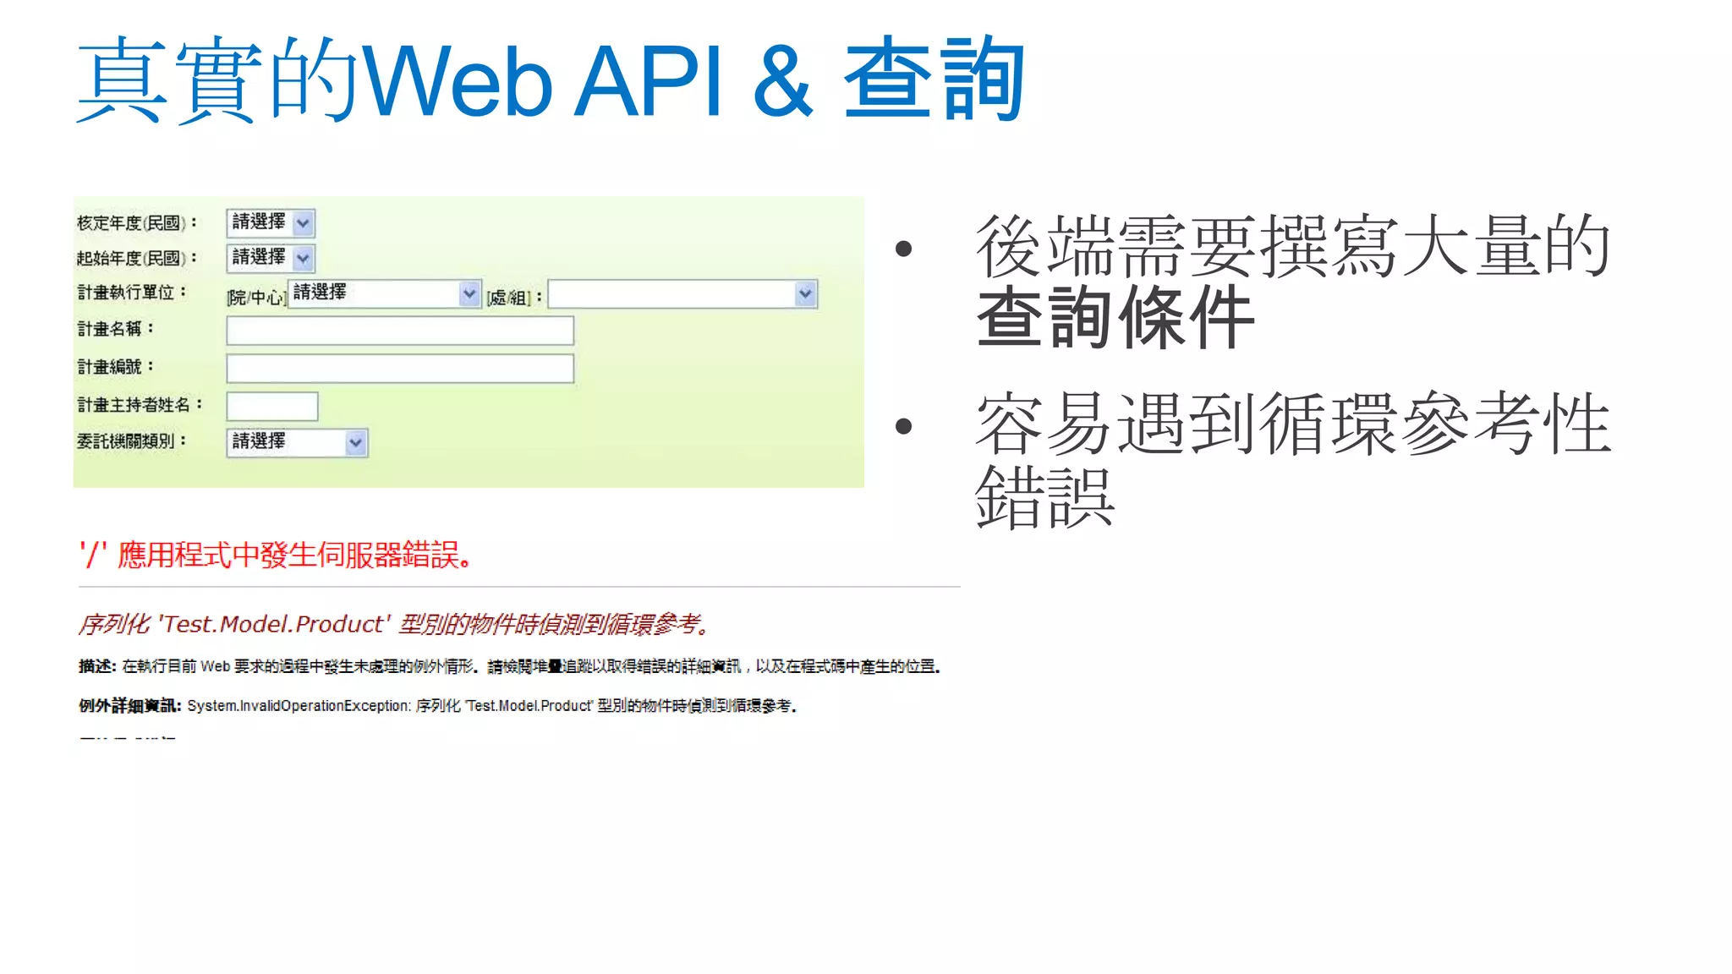This screenshot has height=974, width=1732.
Task: Click the 計畫執行單位 label
Action: click(132, 293)
